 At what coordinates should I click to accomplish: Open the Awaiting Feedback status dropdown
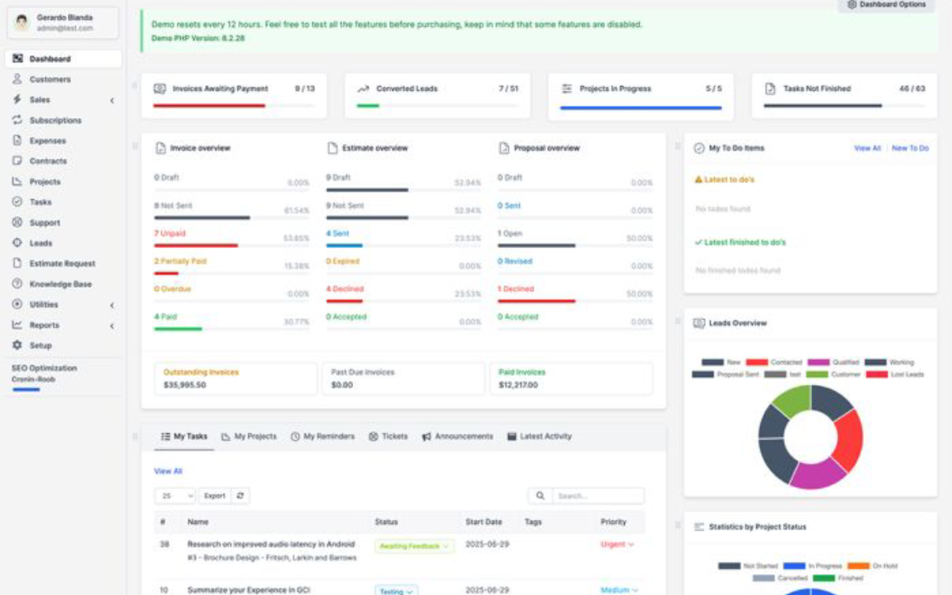pos(414,546)
